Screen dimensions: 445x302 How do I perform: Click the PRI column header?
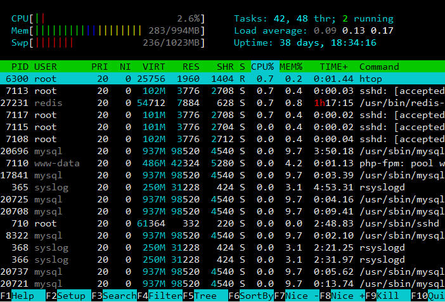point(100,67)
